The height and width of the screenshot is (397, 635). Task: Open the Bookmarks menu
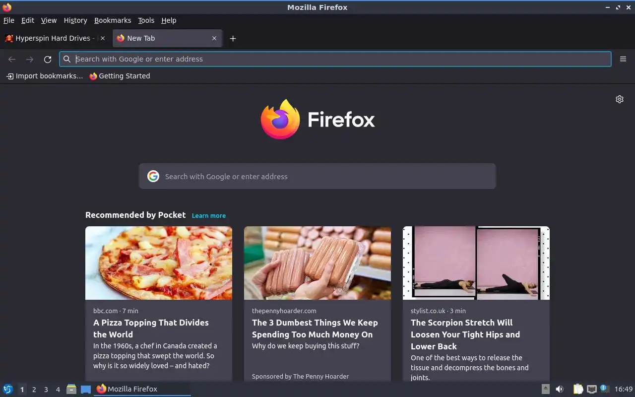point(113,20)
